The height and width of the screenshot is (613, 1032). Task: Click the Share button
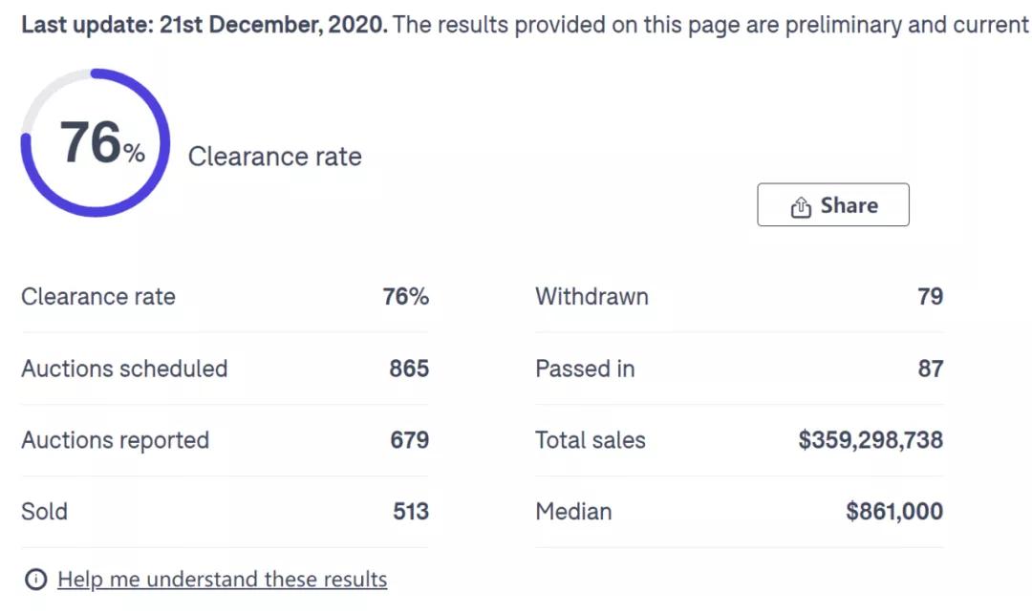[x=832, y=204]
